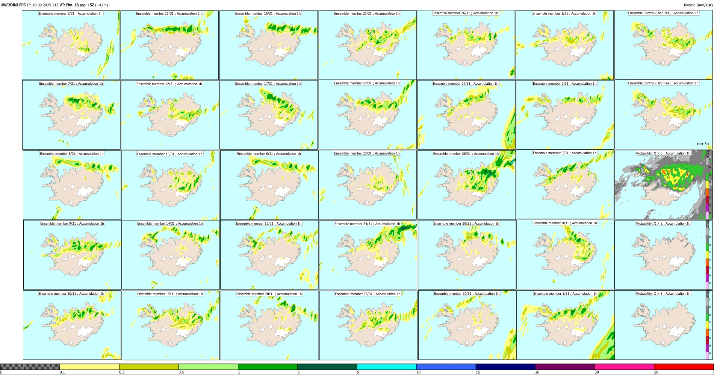The height and width of the screenshot is (375, 714).
Task: Open the Ensemble member 13/31 map panel
Action: (x=170, y=186)
